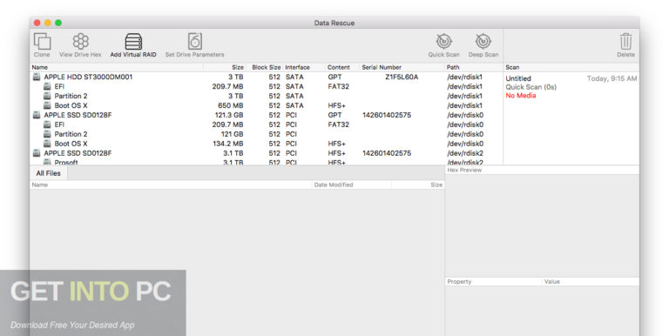Select the APPLE HDD ST3000DM001 name
Viewport: 669px width, 336px height.
(x=88, y=77)
